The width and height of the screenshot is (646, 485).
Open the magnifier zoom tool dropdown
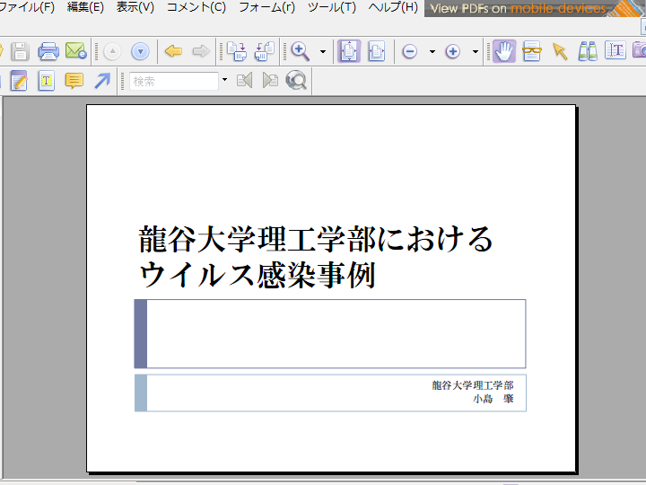point(322,51)
